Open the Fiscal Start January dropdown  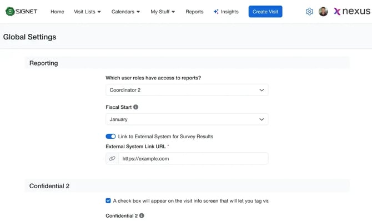pos(187,119)
